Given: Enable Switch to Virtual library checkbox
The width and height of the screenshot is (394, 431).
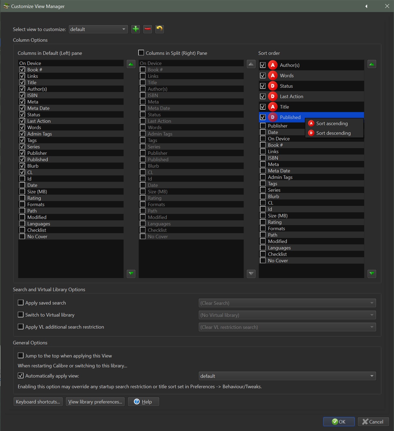Looking at the screenshot, I should pyautogui.click(x=21, y=314).
